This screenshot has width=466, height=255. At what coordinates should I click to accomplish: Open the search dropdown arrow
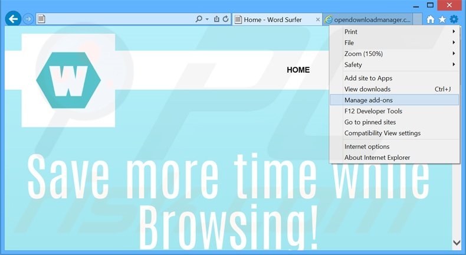coord(207,19)
